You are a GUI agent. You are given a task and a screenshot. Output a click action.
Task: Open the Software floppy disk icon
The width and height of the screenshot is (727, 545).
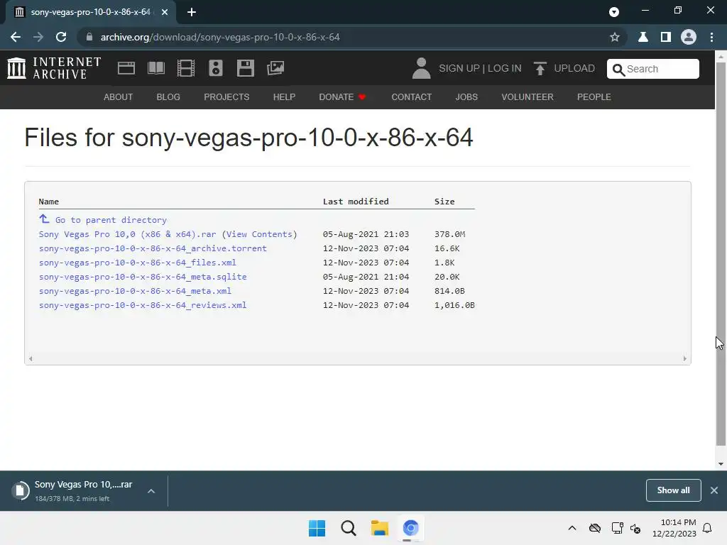click(x=245, y=68)
